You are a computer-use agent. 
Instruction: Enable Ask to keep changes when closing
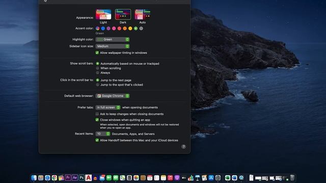click(97, 114)
